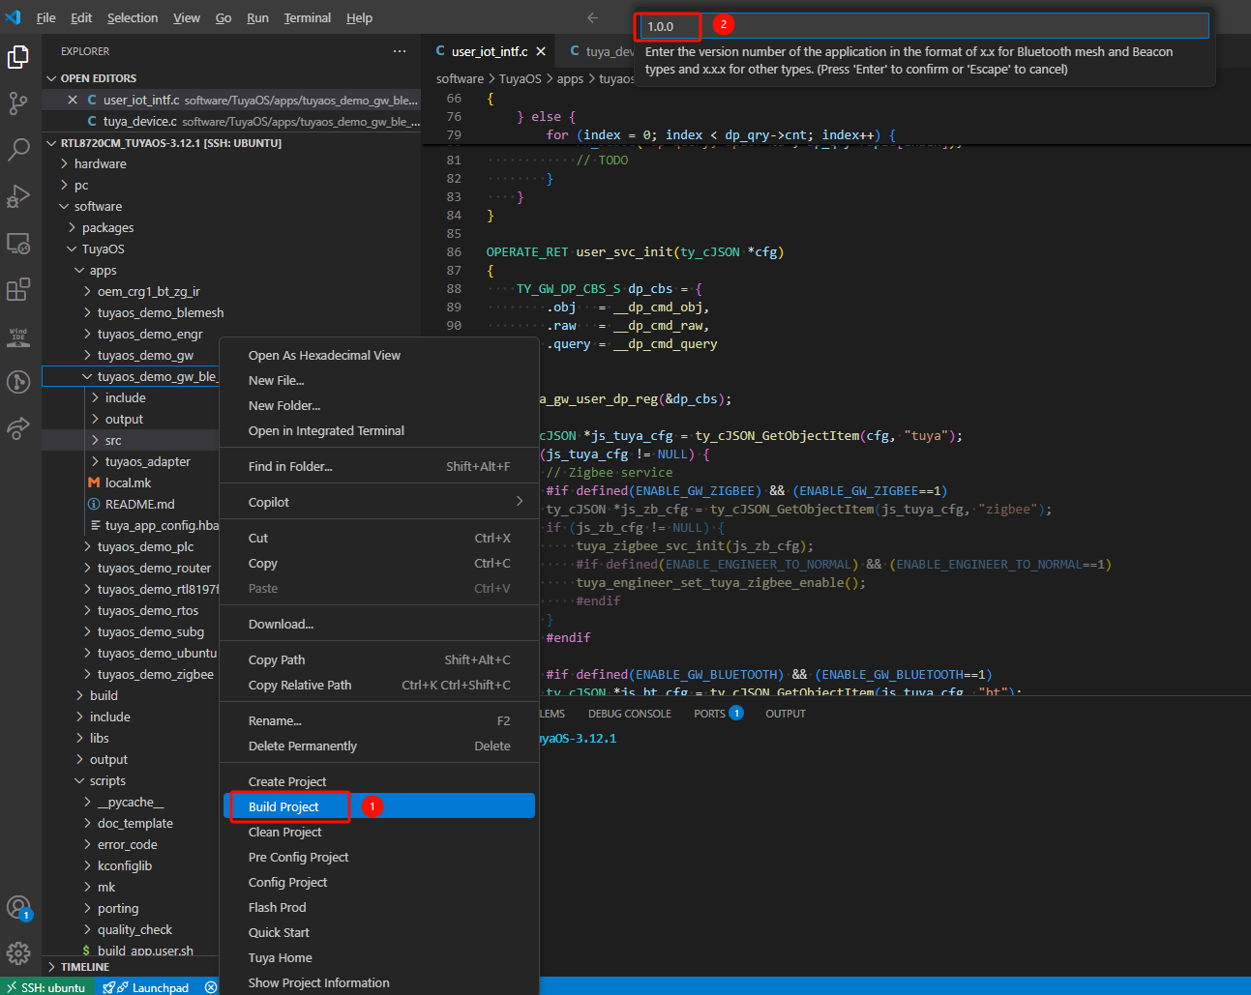Select Copy Relative Path entry
1251x995 pixels.
(379, 685)
